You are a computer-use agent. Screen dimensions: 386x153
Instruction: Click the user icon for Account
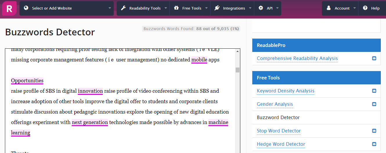pyautogui.click(x=329, y=8)
